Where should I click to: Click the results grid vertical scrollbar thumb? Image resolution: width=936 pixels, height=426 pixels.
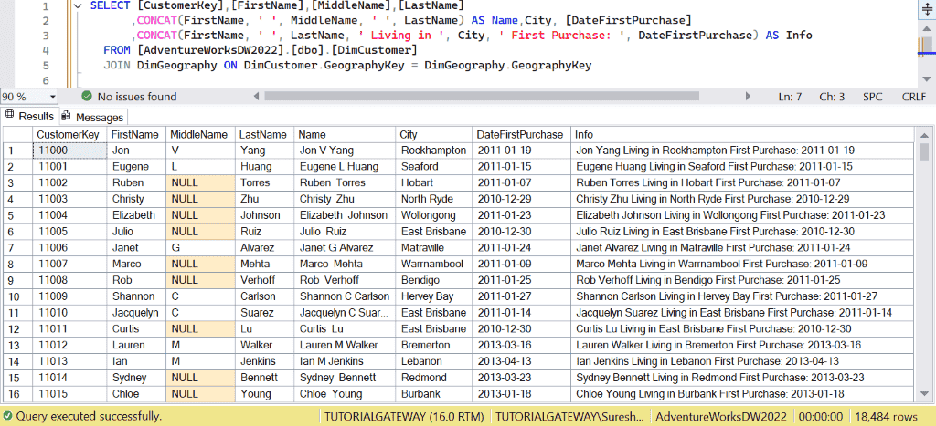coord(924,151)
